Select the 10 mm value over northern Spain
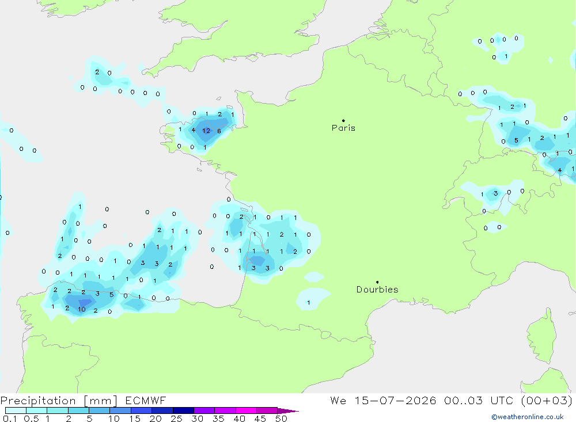Viewport: 576px width, 422px height. tap(82, 309)
